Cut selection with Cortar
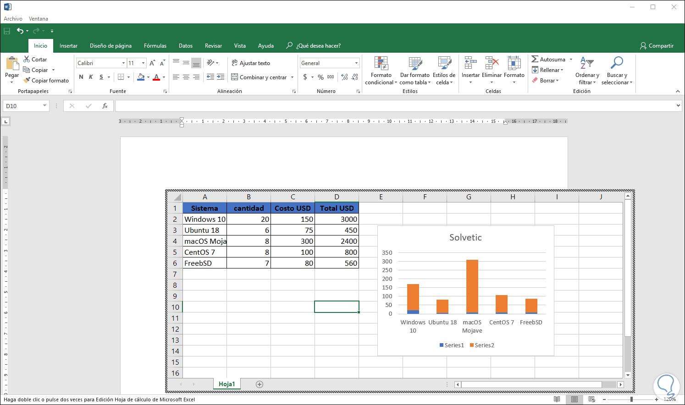The width and height of the screenshot is (685, 405). [x=35, y=60]
